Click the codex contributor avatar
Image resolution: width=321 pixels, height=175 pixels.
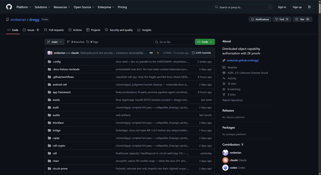tap(226, 168)
